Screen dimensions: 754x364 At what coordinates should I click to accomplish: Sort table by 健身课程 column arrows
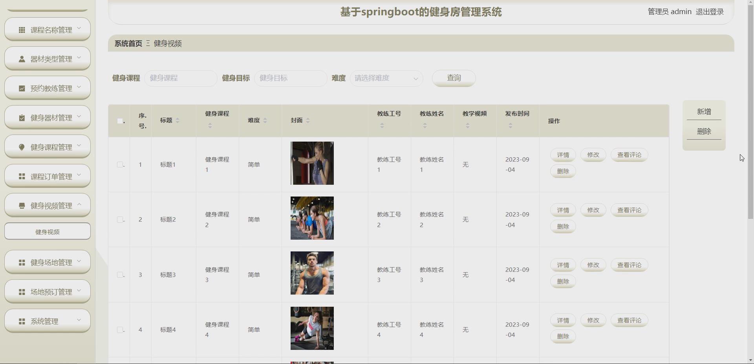pyautogui.click(x=210, y=126)
